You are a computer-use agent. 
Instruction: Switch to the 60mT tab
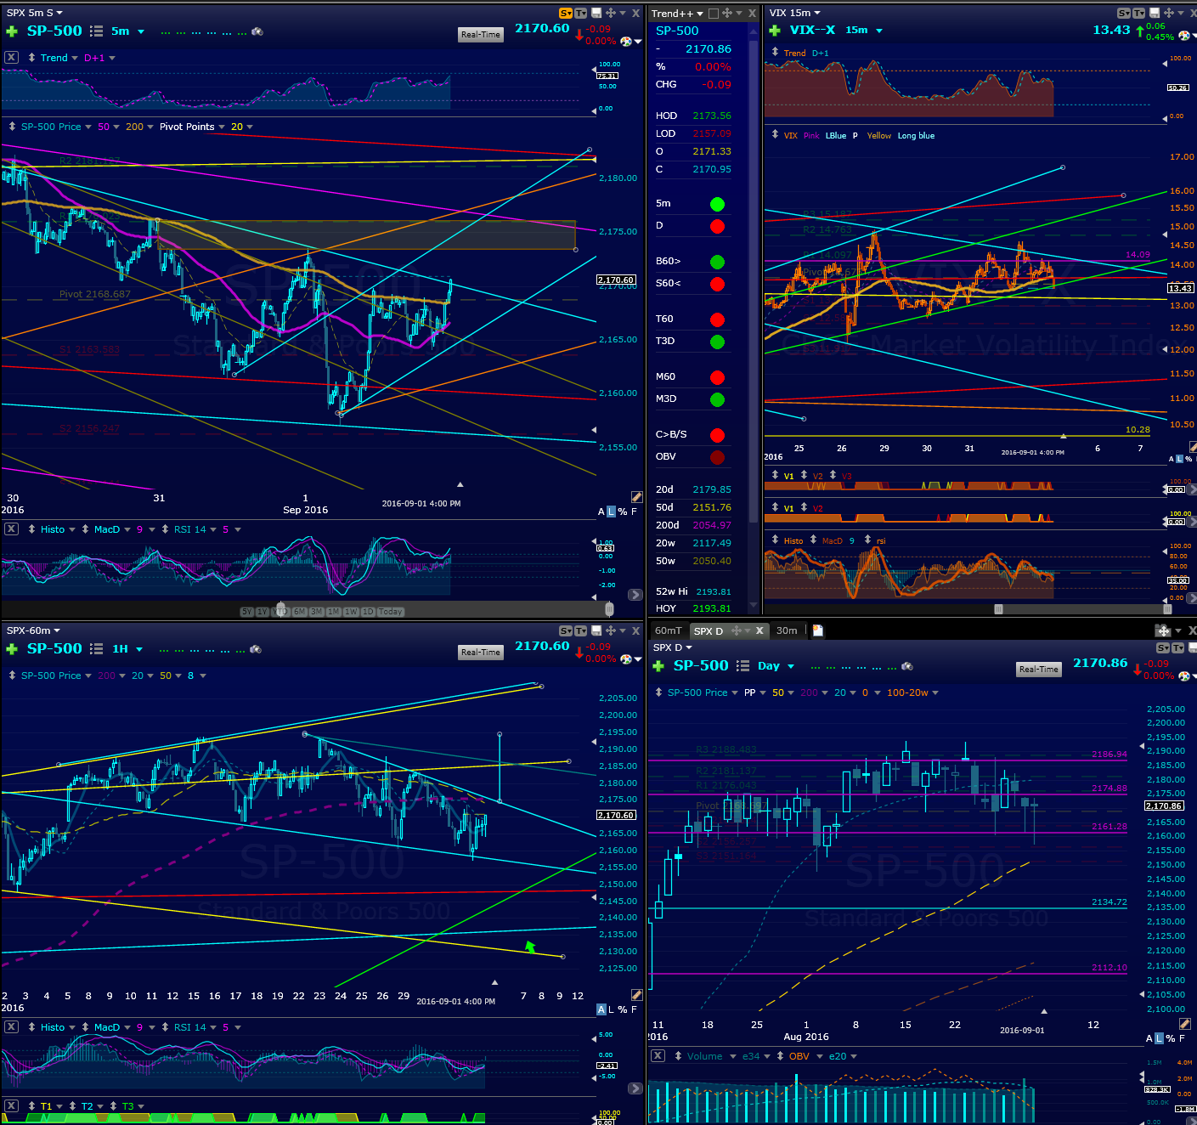click(x=668, y=630)
